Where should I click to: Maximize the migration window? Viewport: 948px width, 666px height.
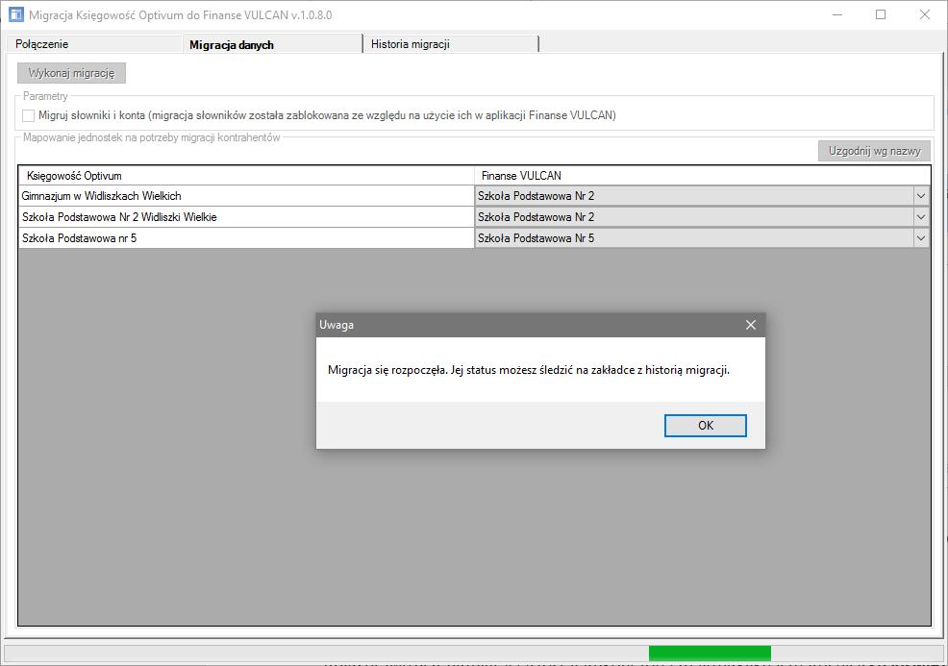point(881,14)
